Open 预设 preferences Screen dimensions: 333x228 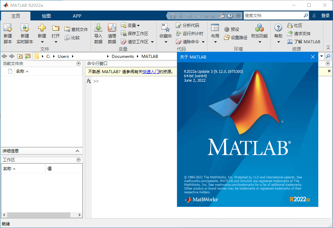[x=232, y=29]
